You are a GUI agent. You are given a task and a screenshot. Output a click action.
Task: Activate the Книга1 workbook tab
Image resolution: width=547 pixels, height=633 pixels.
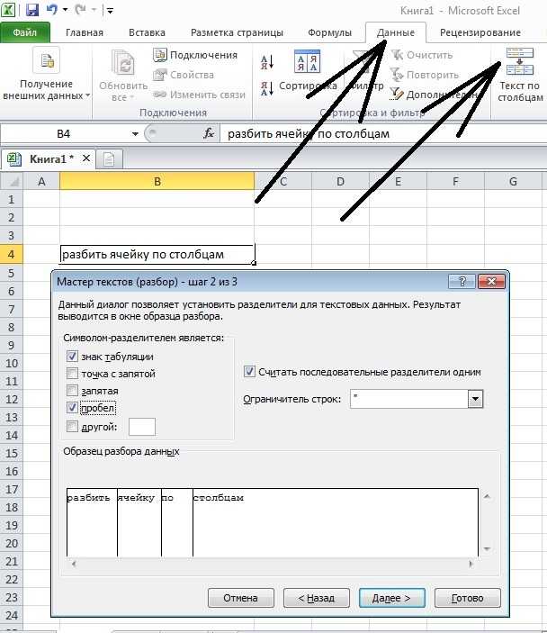coord(47,159)
